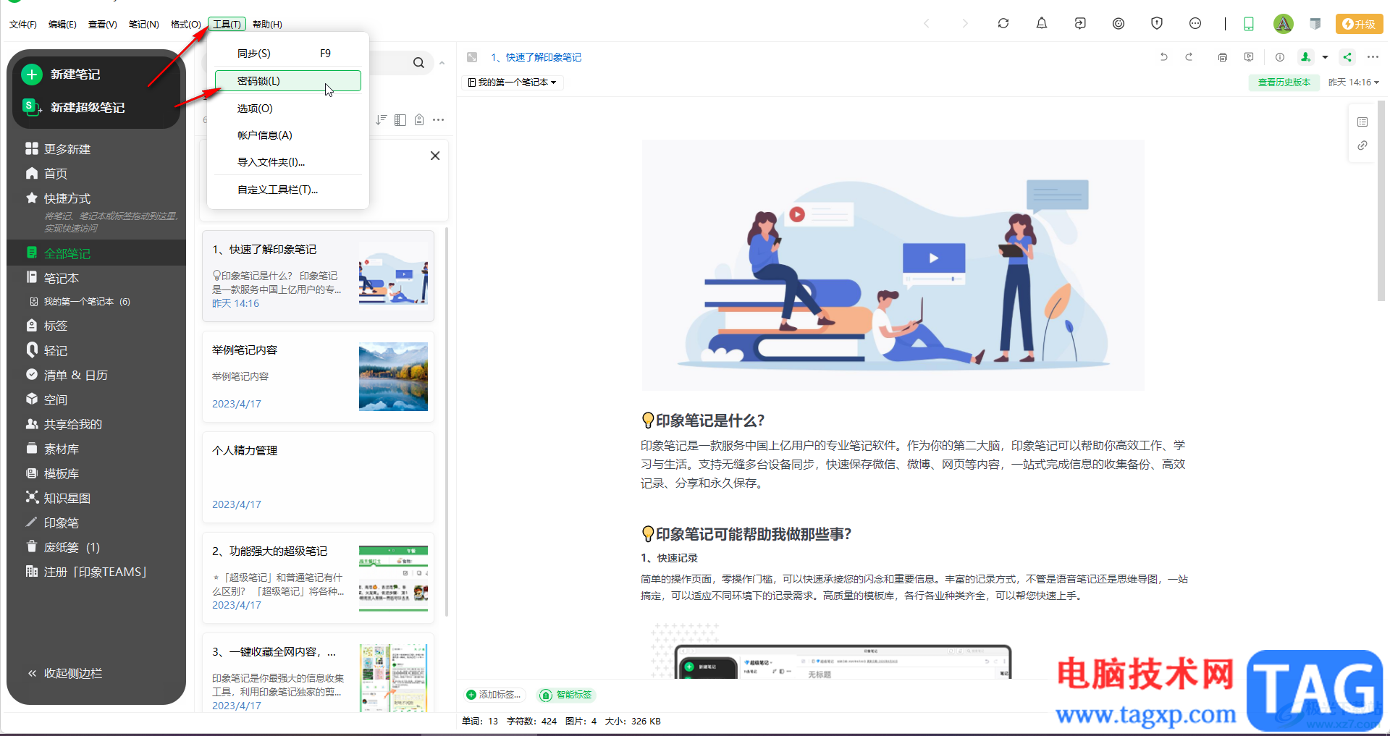Open the note's three-dot more menu

[x=1373, y=57]
